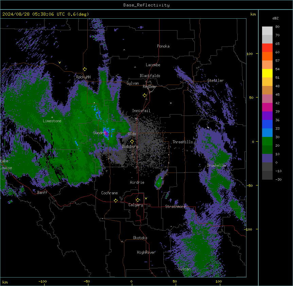Pick the darkest gray -30 to -10 legend swatch
This screenshot has height=286, width=293.
(267, 175)
